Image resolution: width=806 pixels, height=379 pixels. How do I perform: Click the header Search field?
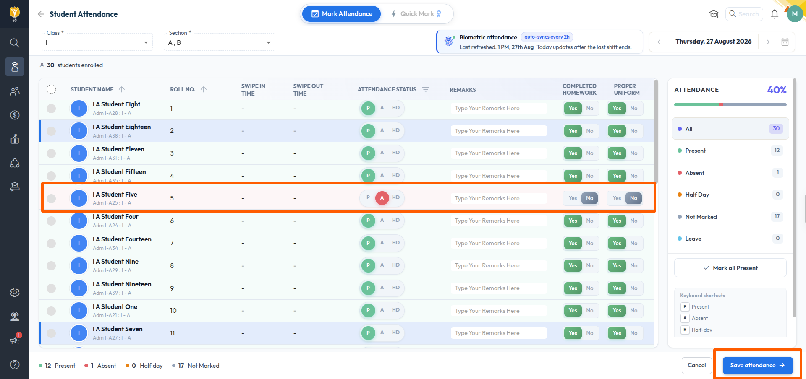point(744,14)
